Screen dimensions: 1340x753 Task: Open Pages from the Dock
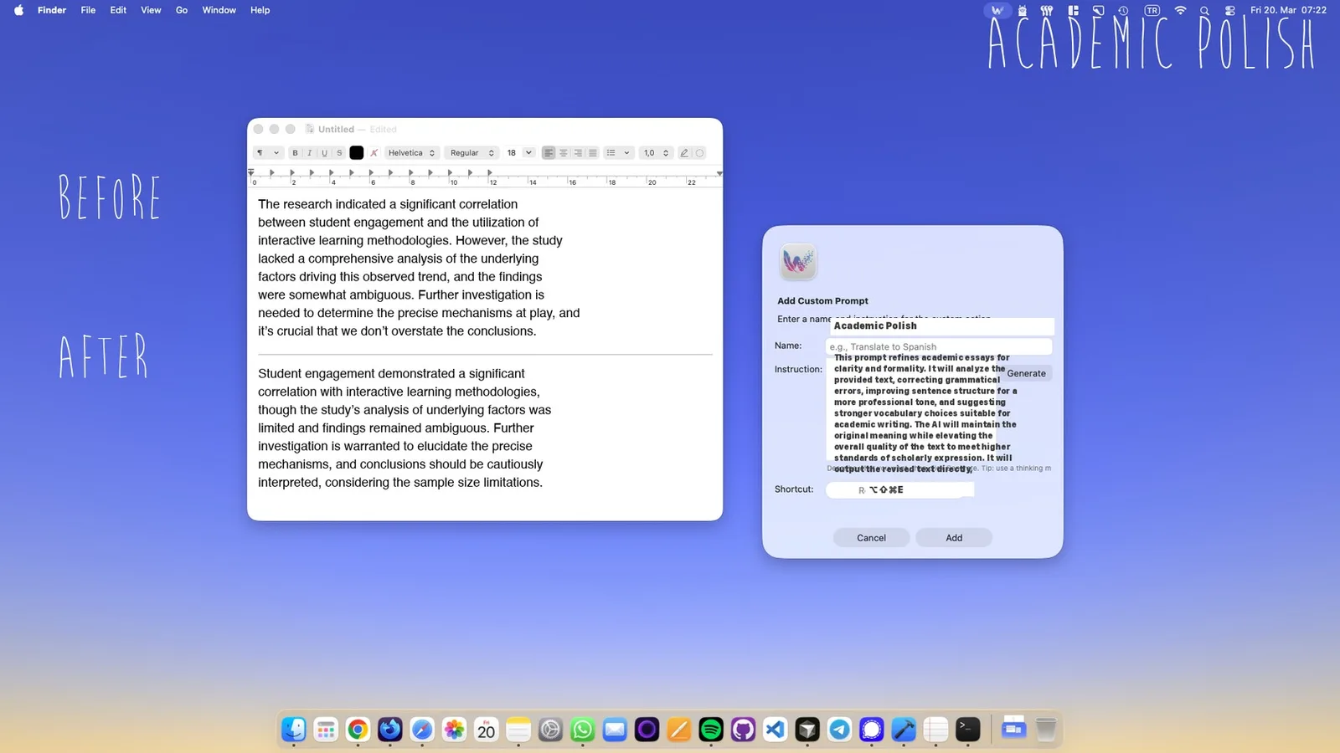(679, 730)
